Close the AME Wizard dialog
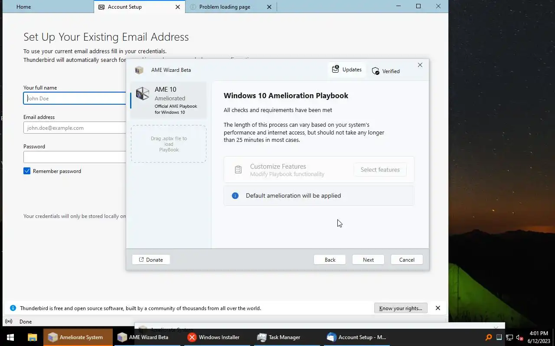 (420, 65)
